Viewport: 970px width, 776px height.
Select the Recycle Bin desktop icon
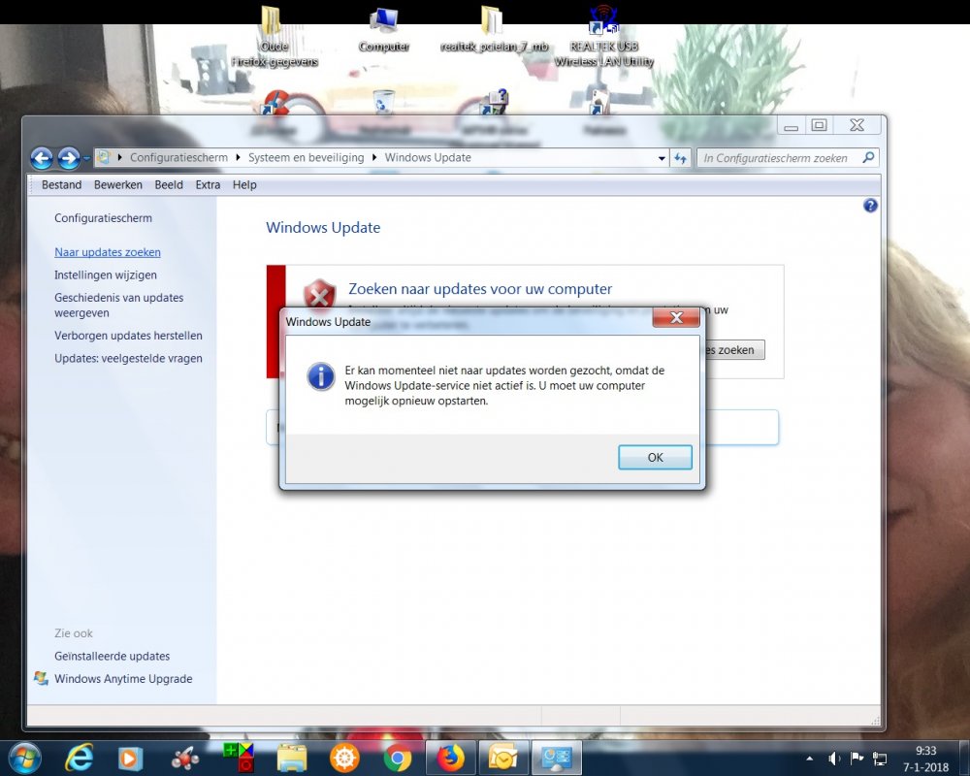(x=383, y=103)
